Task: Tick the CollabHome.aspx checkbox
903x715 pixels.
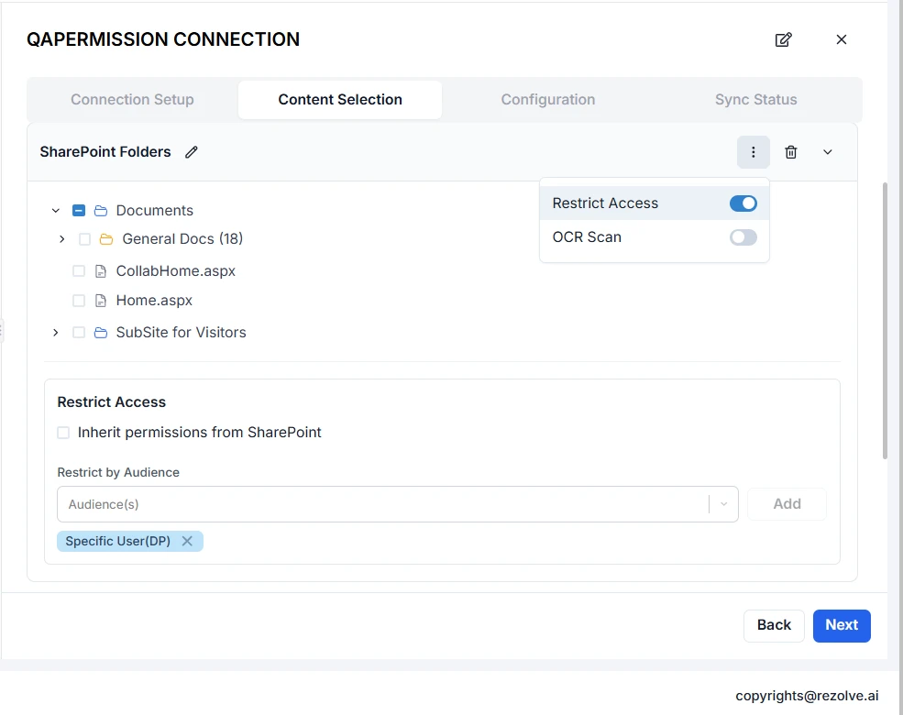Action: coord(79,271)
